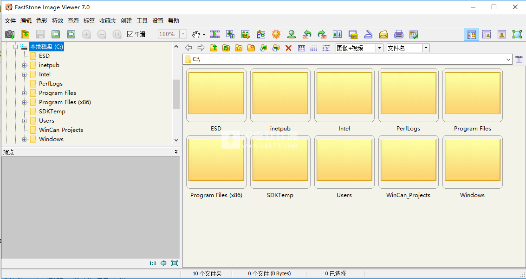Click the open file folder icon
The image size is (526, 279).
(x=25, y=34)
